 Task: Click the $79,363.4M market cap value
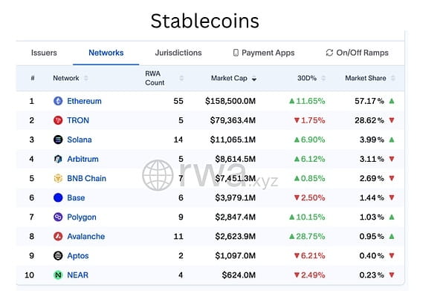[x=233, y=120]
